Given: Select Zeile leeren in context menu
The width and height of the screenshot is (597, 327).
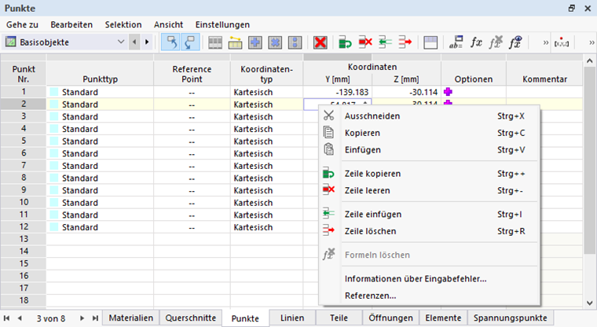Looking at the screenshot, I should click(x=430, y=190).
